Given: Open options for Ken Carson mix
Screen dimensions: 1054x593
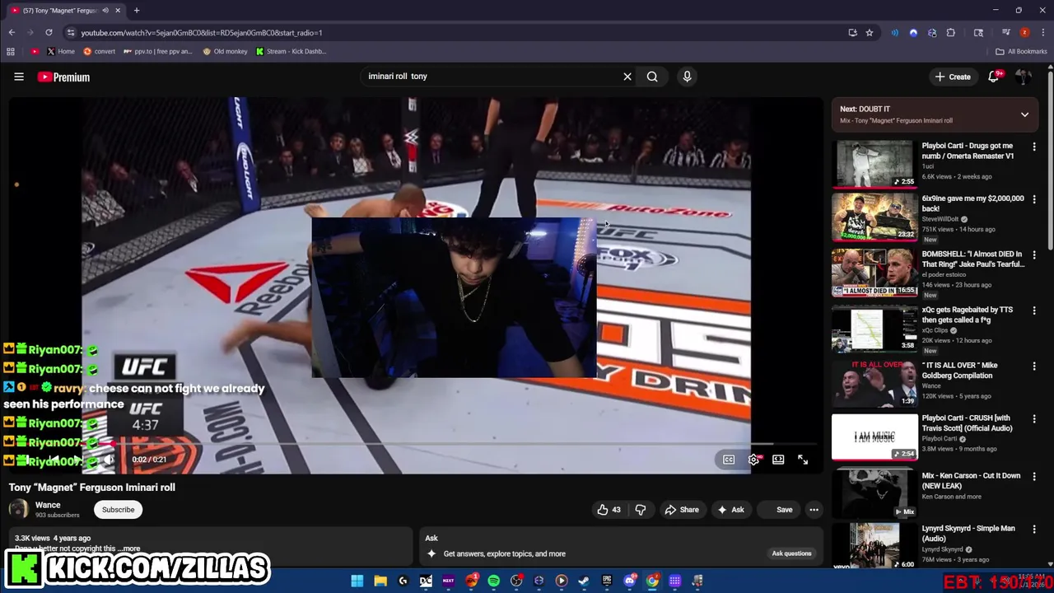Looking at the screenshot, I should [x=1034, y=476].
